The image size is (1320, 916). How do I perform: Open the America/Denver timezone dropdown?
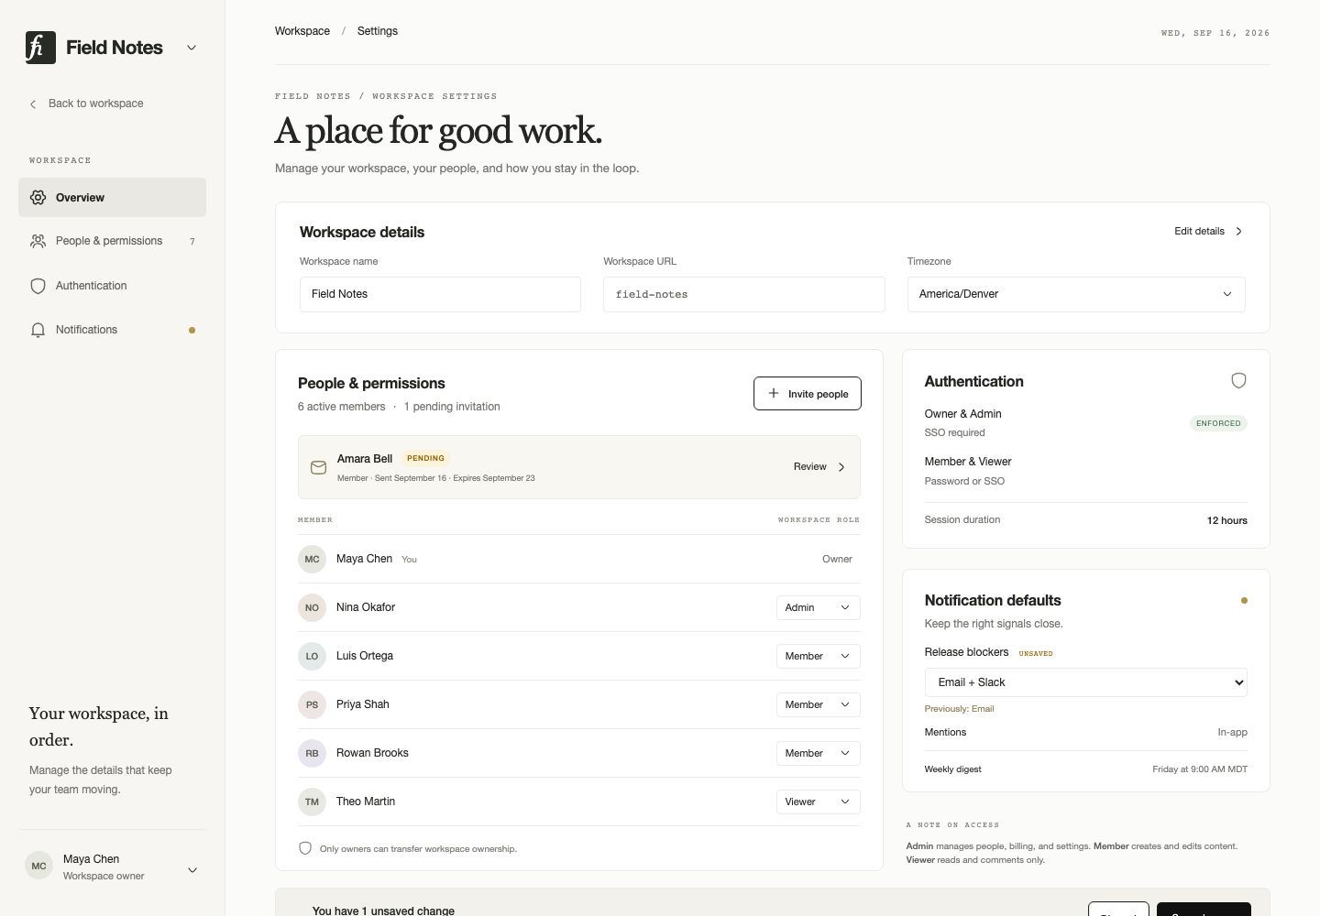coord(1076,294)
